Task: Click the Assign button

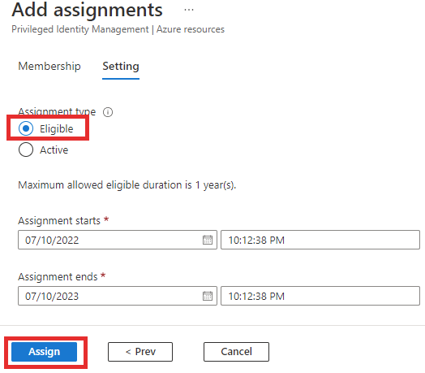Action: pos(44,352)
